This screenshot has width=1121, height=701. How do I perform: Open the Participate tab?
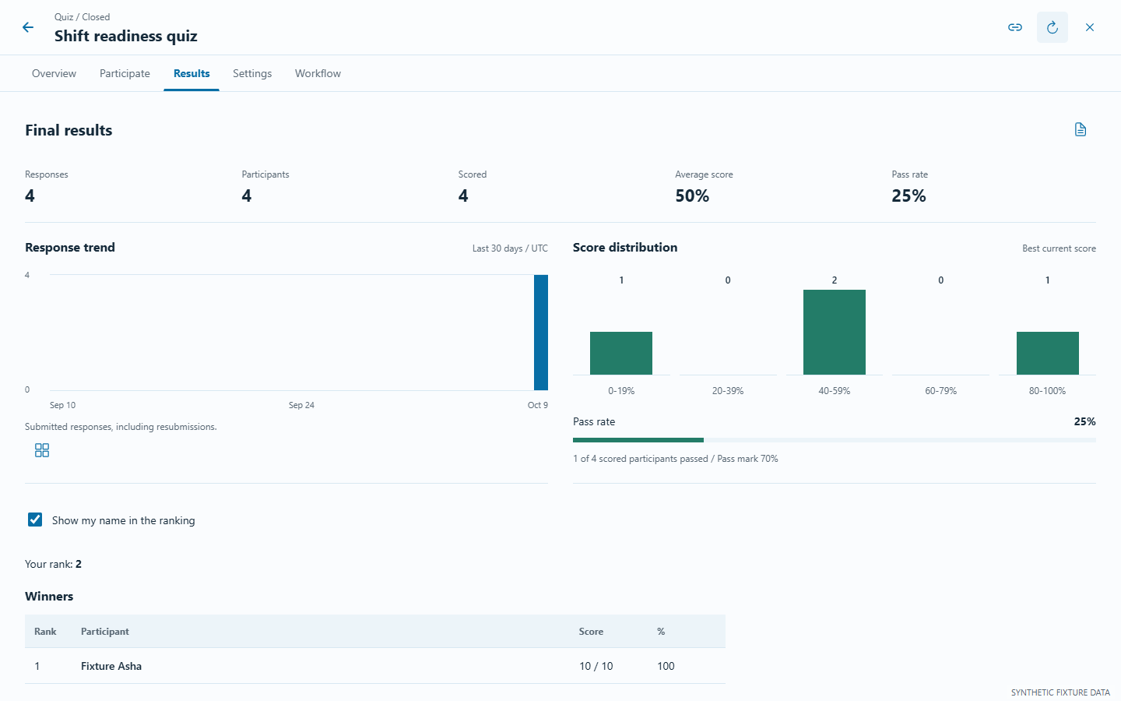[125, 73]
